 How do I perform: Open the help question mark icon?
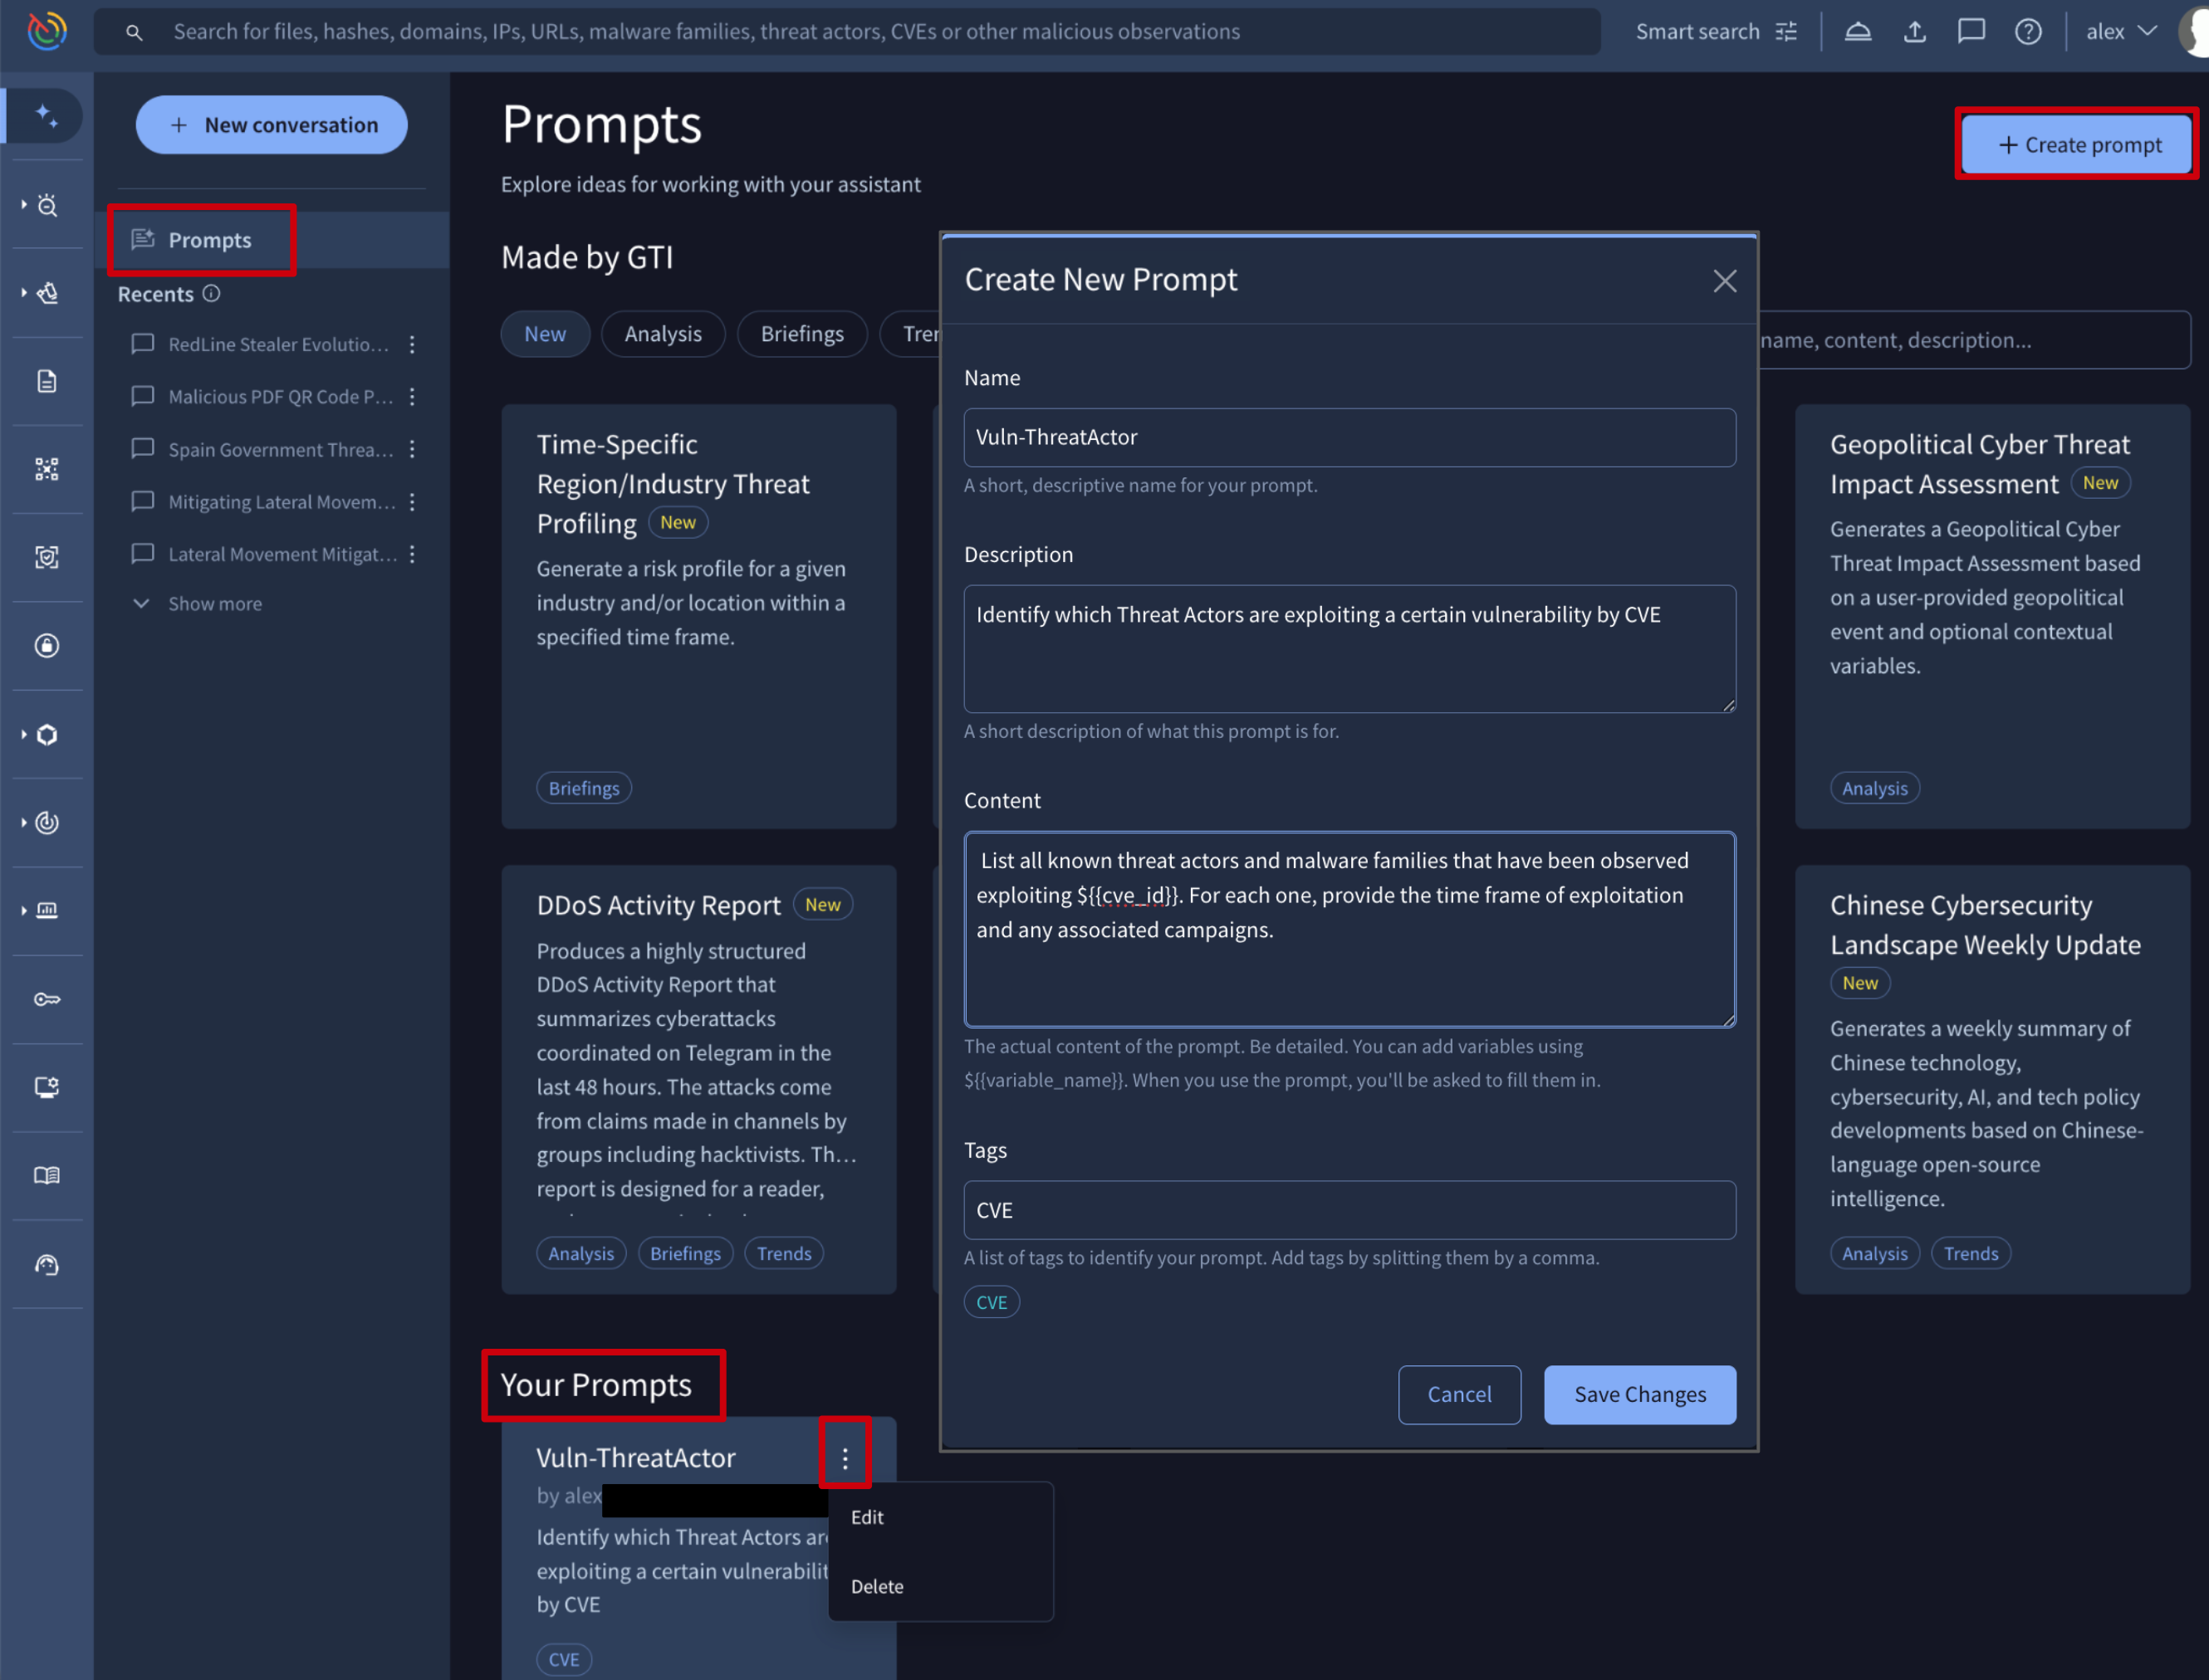pyautogui.click(x=2028, y=32)
